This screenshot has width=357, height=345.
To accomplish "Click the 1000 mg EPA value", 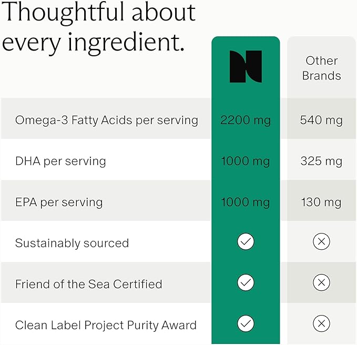I will (246, 202).
